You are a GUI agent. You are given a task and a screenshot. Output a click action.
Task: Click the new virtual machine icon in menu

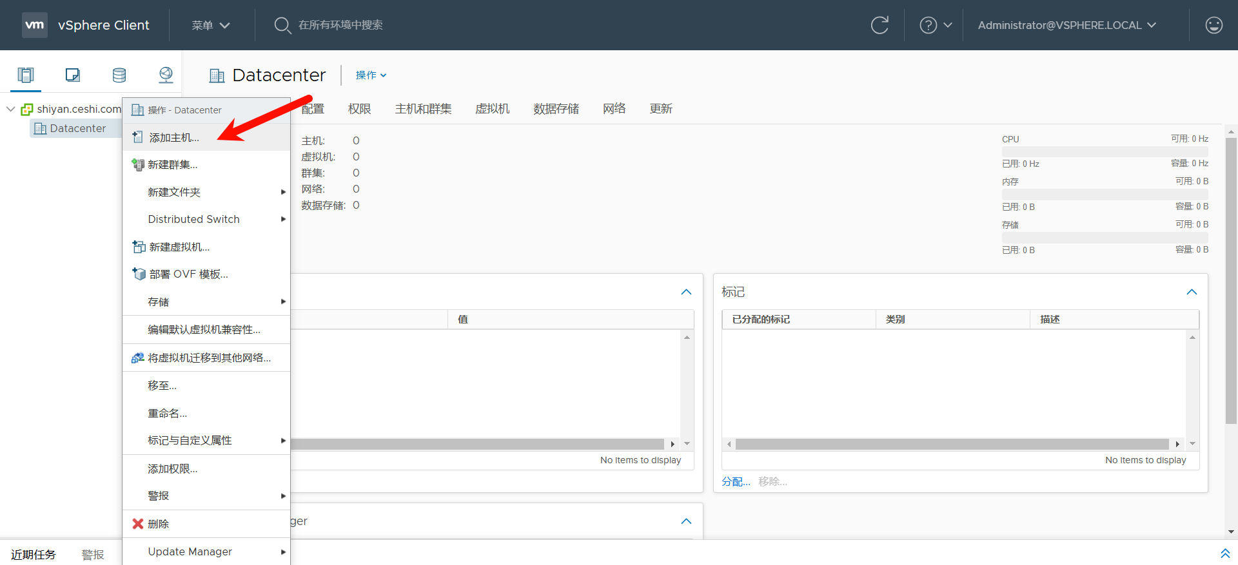click(x=138, y=247)
